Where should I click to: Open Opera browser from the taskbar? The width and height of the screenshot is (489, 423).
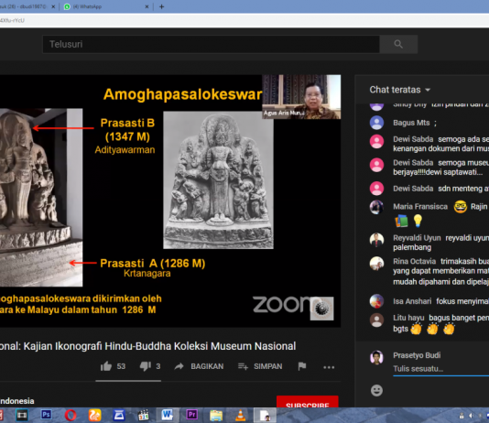click(x=71, y=415)
